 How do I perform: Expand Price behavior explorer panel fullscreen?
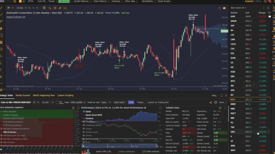(78, 108)
